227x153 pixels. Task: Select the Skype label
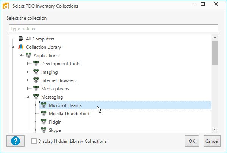tap(55, 130)
